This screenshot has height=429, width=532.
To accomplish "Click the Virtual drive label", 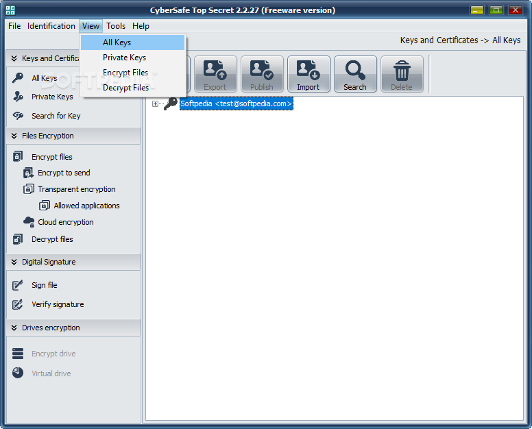I will coord(51,373).
